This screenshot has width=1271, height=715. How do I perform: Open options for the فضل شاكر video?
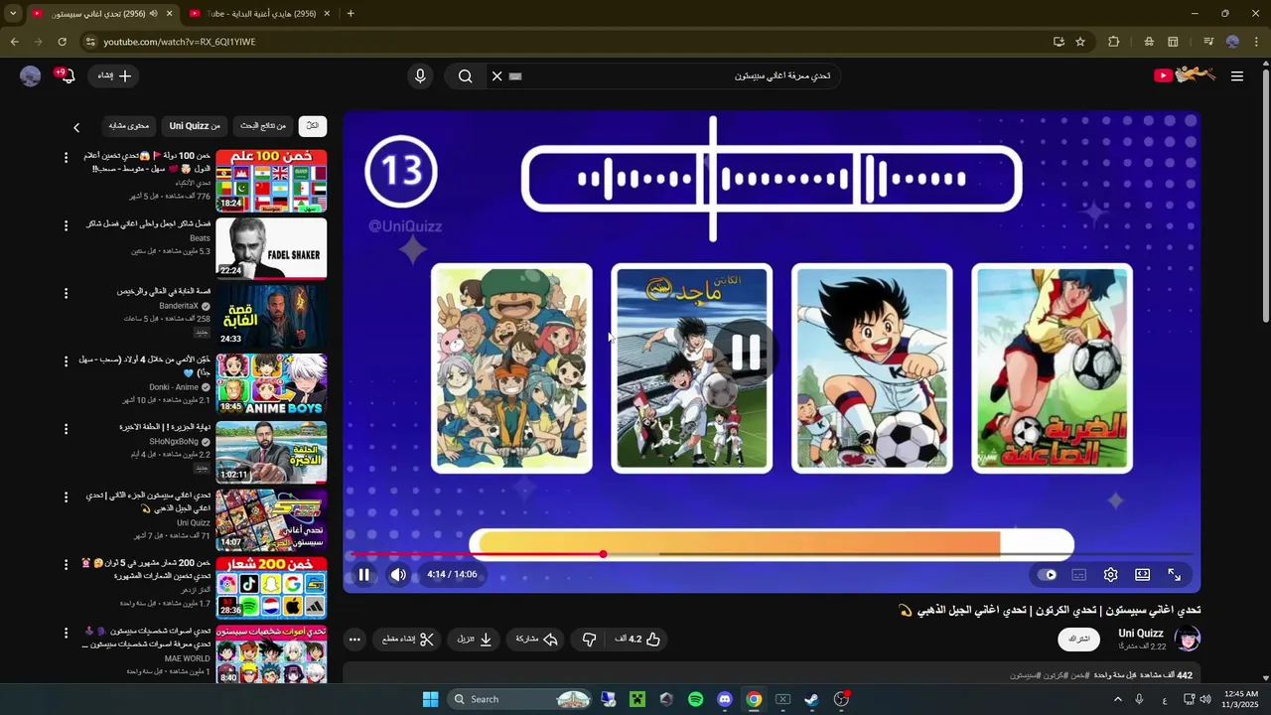click(x=67, y=225)
